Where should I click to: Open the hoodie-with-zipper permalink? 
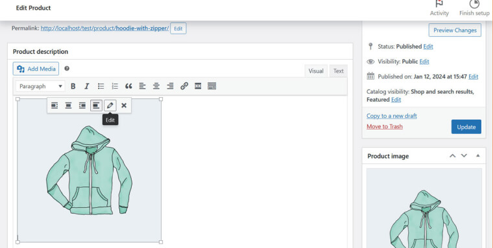(x=104, y=28)
